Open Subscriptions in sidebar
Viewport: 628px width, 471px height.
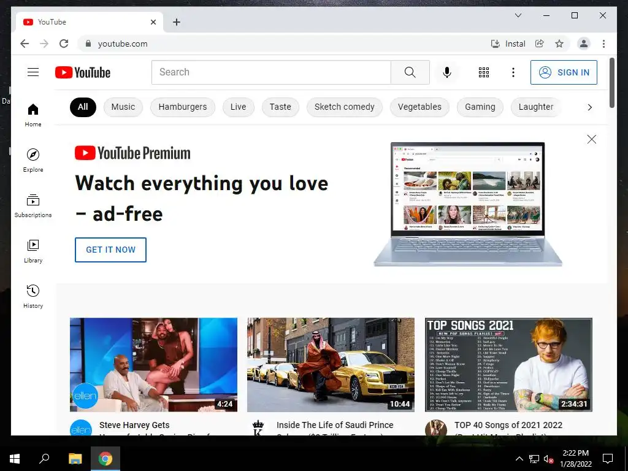33,206
